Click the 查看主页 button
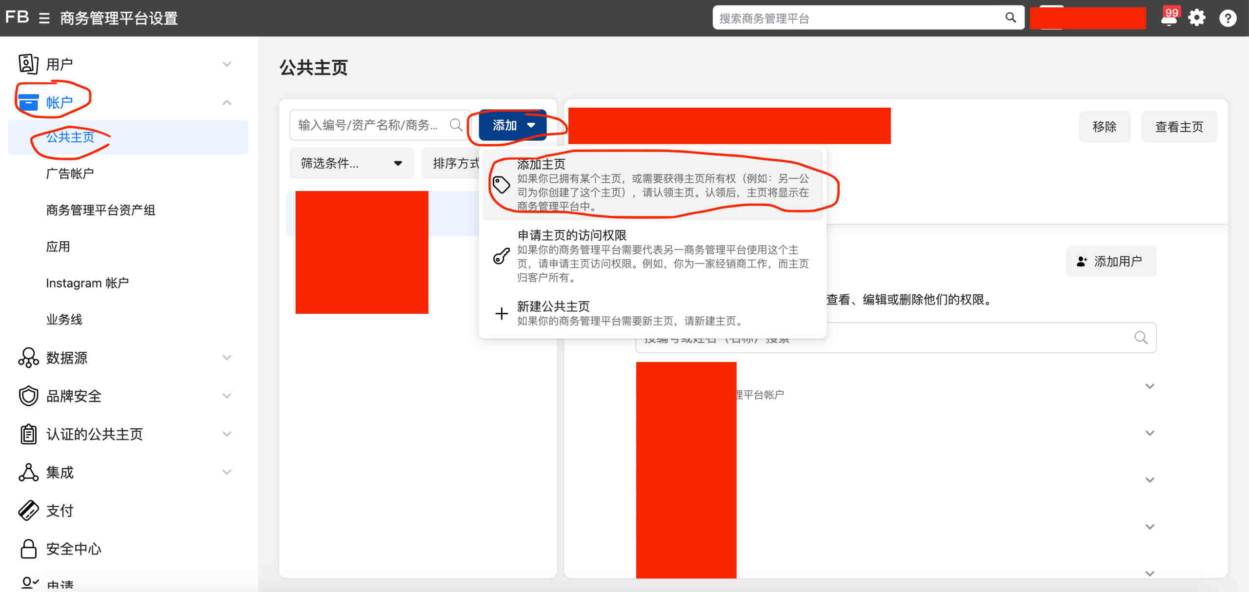 [x=1179, y=127]
